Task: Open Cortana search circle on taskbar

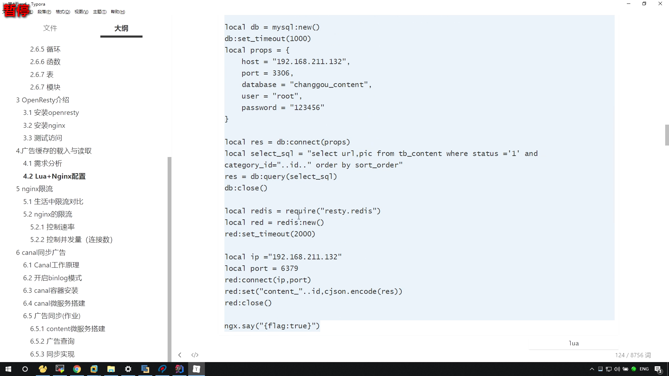Action: 25,369
